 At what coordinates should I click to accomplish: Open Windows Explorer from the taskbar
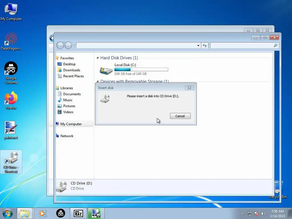(x=25, y=213)
